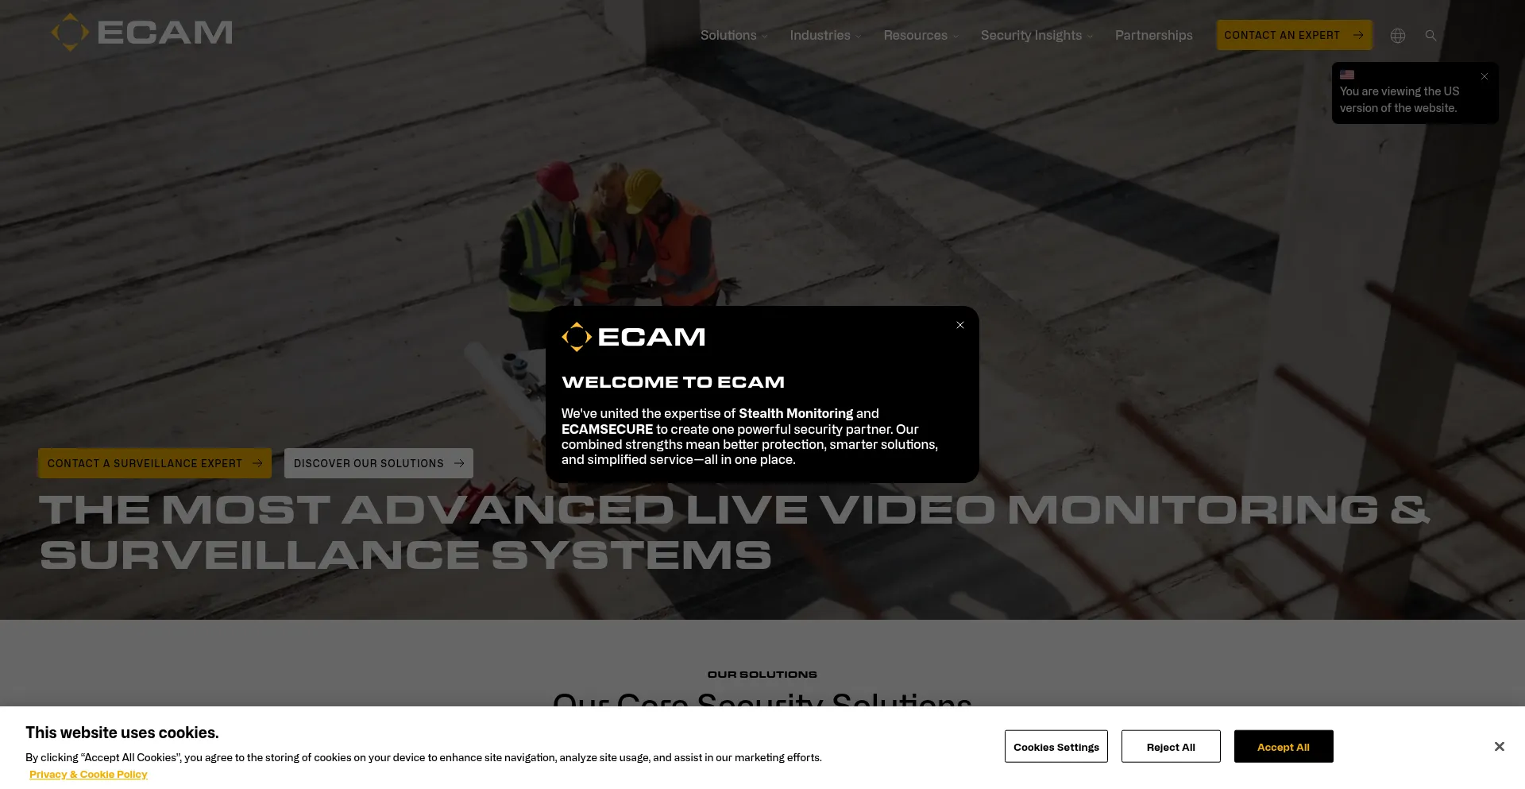Close the Welcome to ECAM popup

coord(959,325)
